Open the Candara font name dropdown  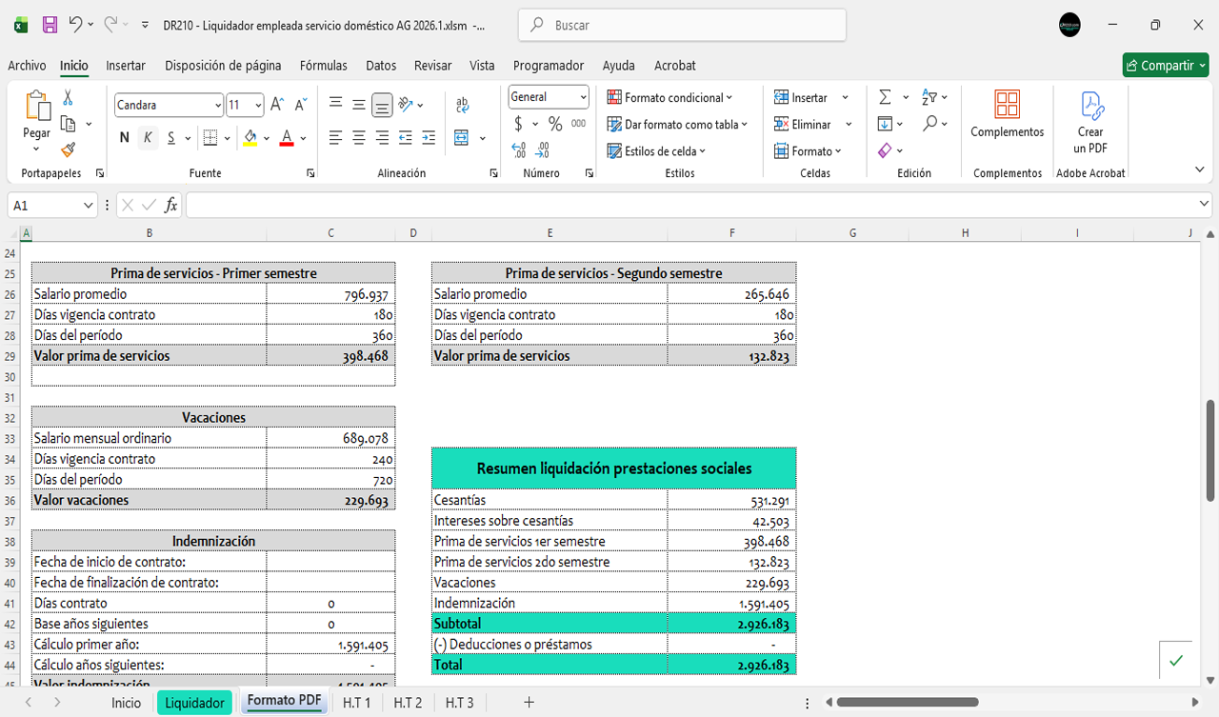click(x=218, y=105)
